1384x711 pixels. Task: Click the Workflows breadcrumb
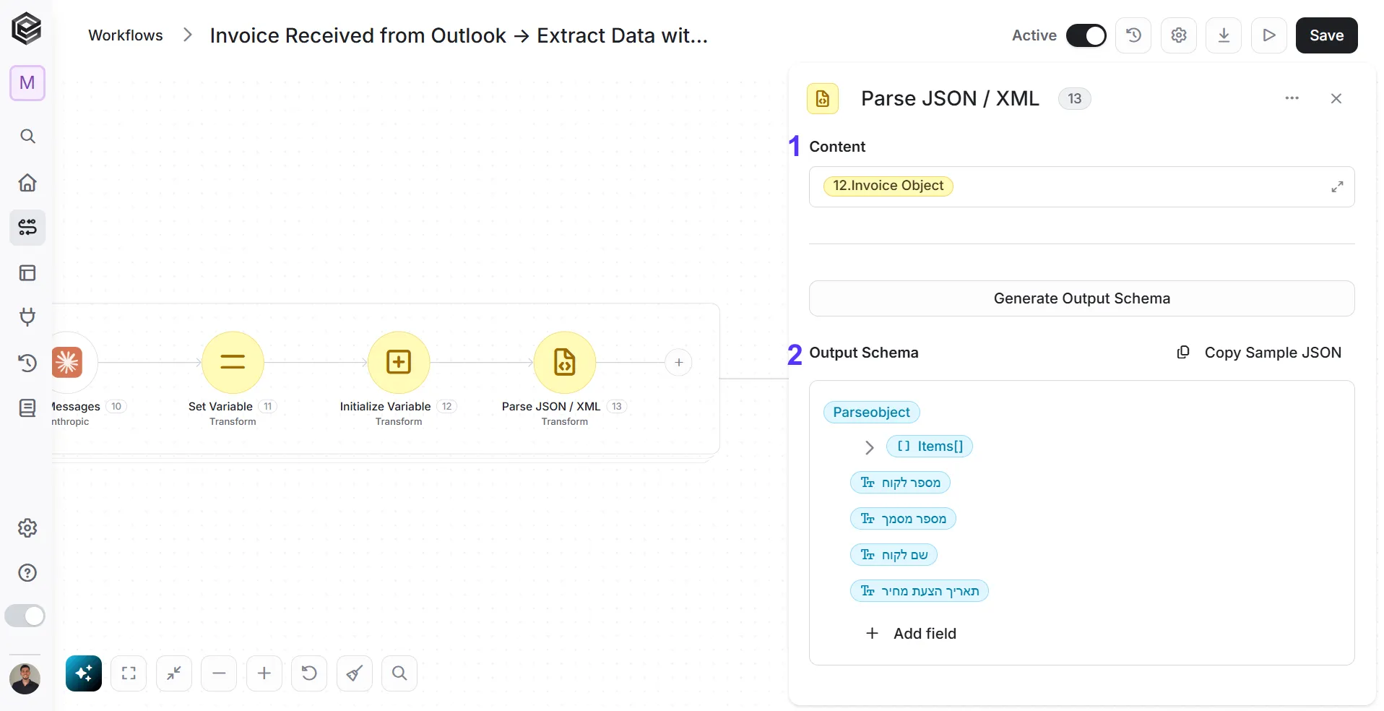pyautogui.click(x=126, y=35)
